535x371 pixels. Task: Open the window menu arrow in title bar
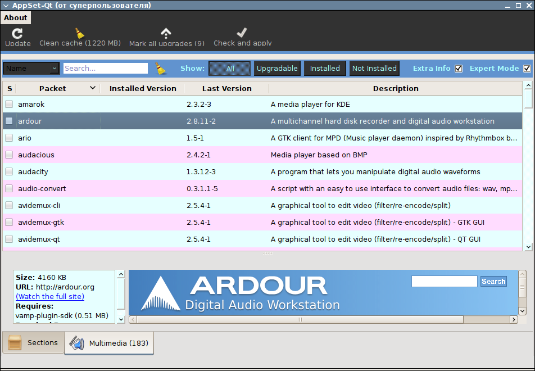tap(6, 6)
